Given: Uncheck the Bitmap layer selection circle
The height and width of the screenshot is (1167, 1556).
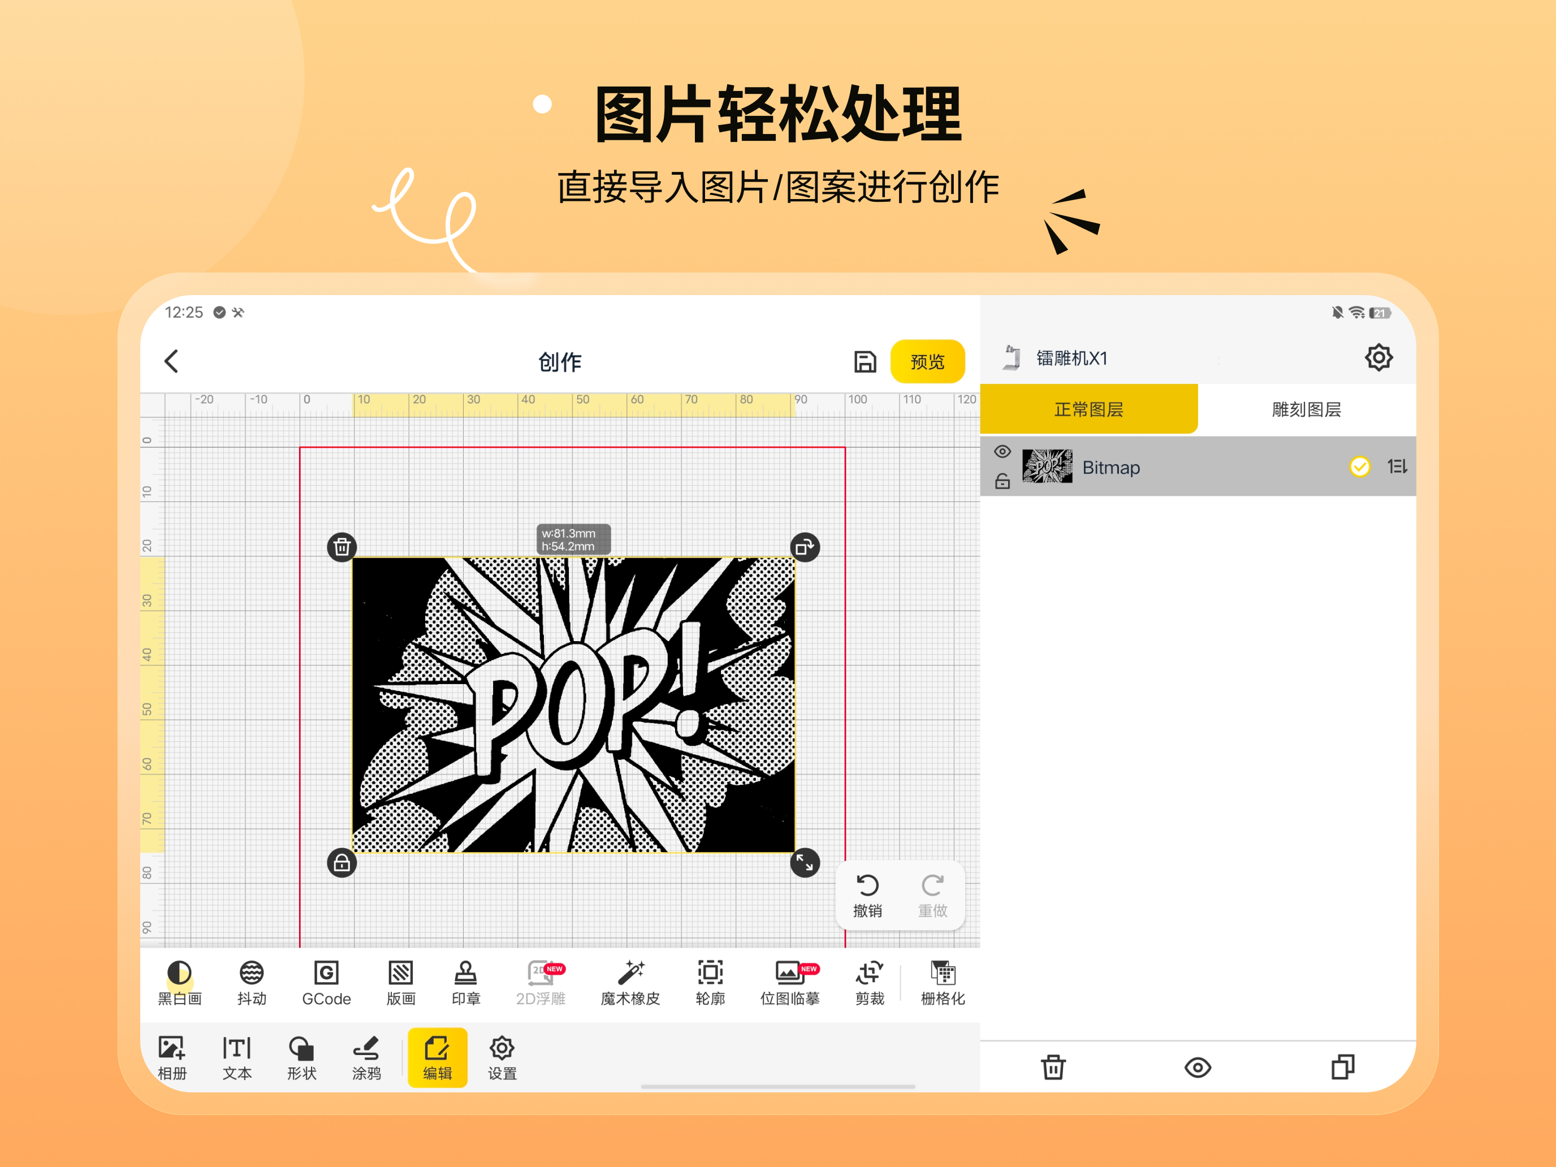Looking at the screenshot, I should tap(1360, 466).
